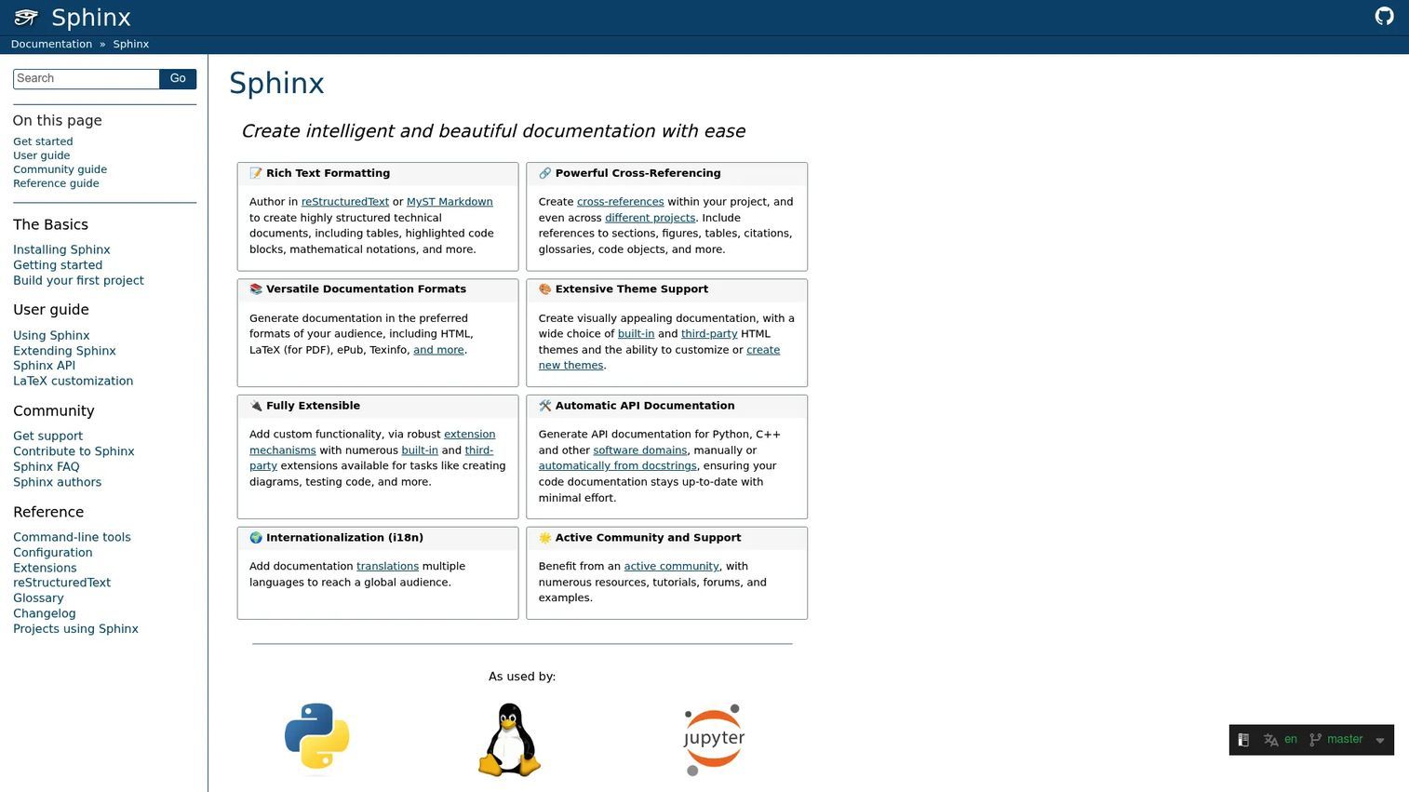Open 'LaTeX customization' sidebar link

(73, 381)
